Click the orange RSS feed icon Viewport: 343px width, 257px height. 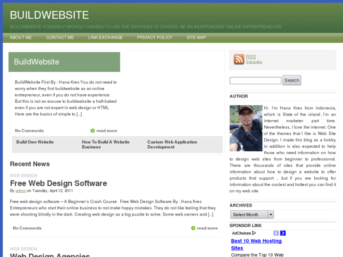(239, 59)
